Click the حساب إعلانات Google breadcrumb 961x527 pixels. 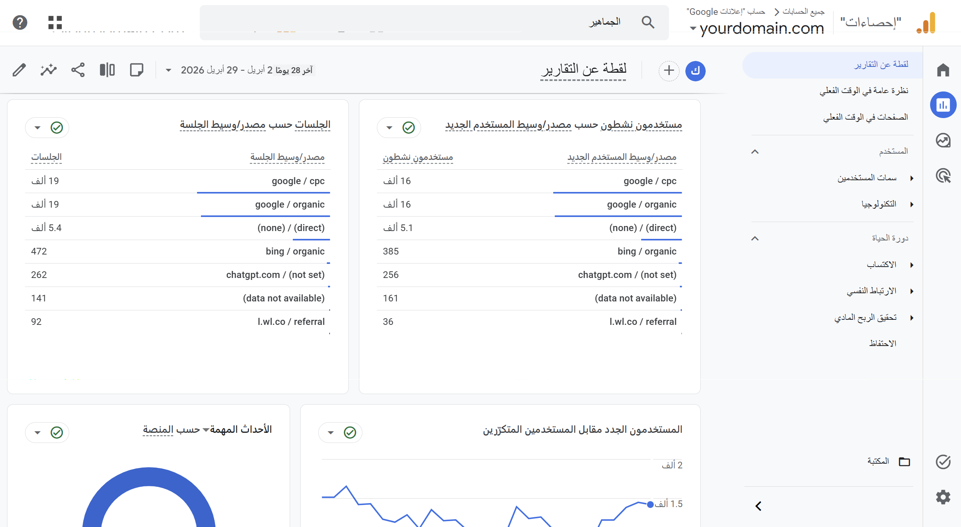(726, 12)
